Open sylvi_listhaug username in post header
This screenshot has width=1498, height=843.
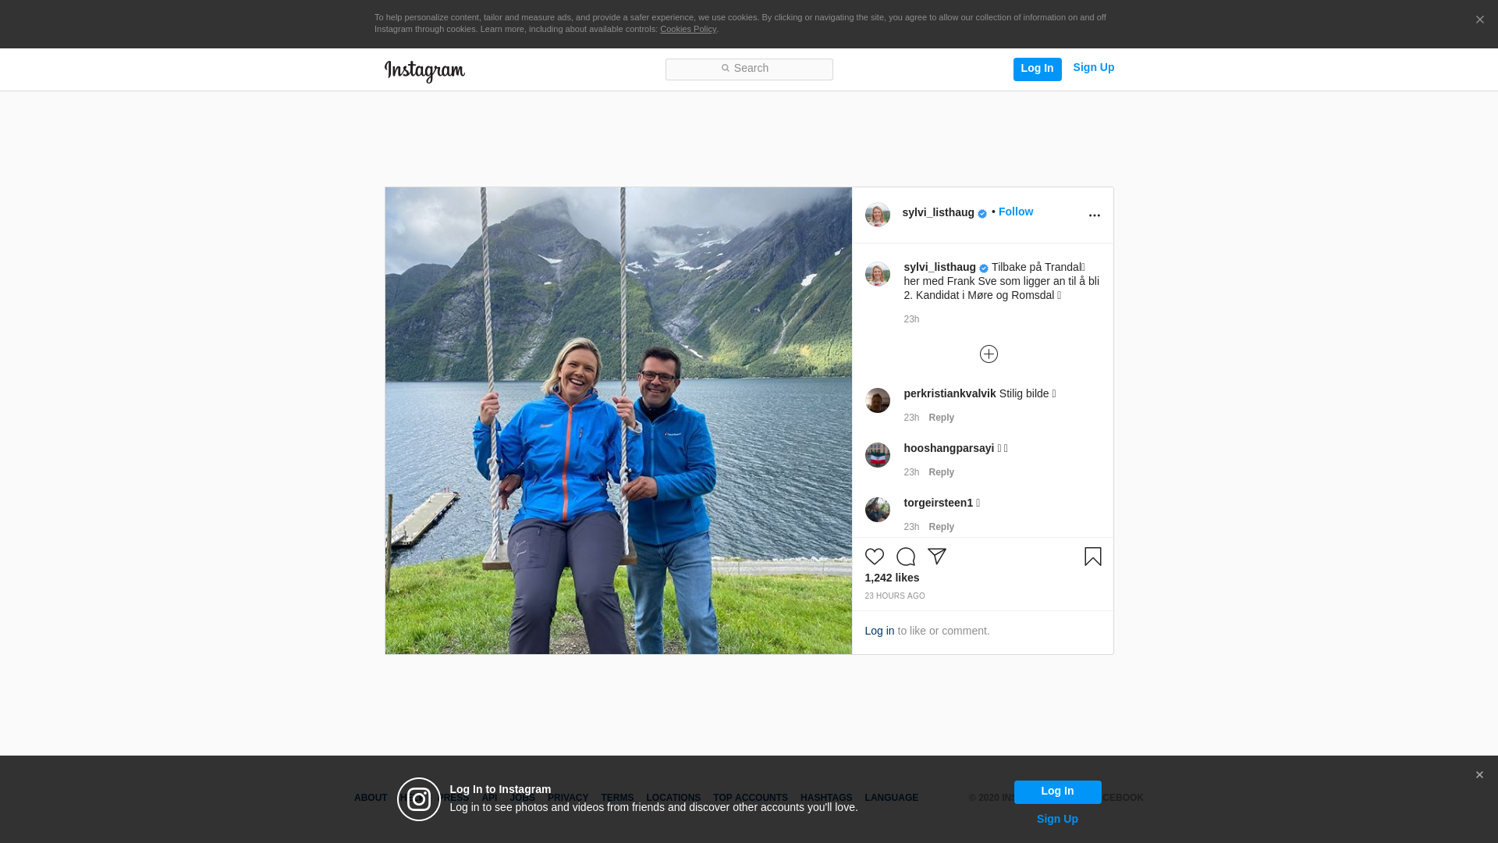click(x=938, y=212)
